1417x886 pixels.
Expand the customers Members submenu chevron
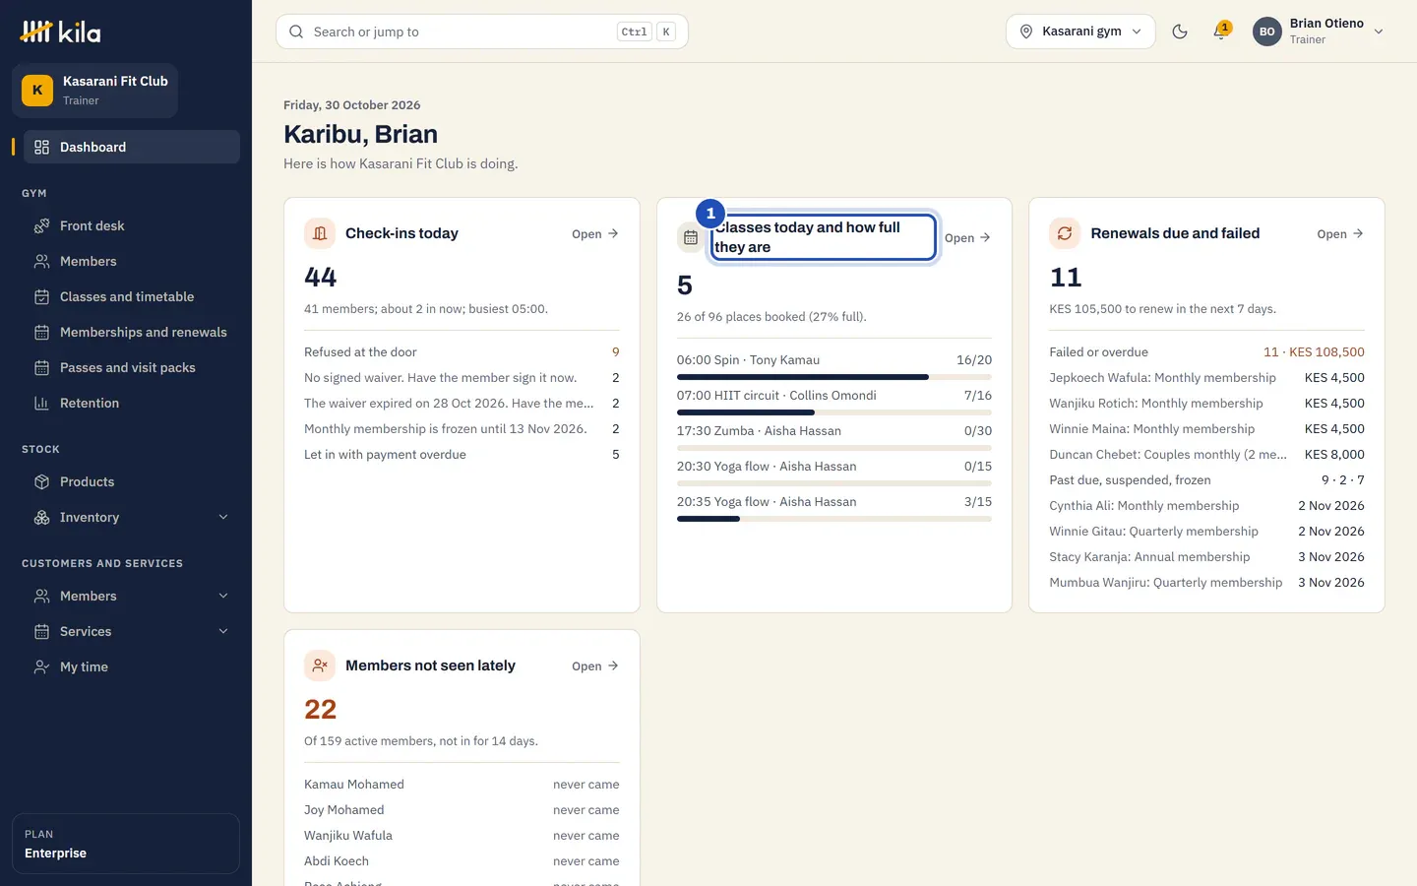[223, 596]
